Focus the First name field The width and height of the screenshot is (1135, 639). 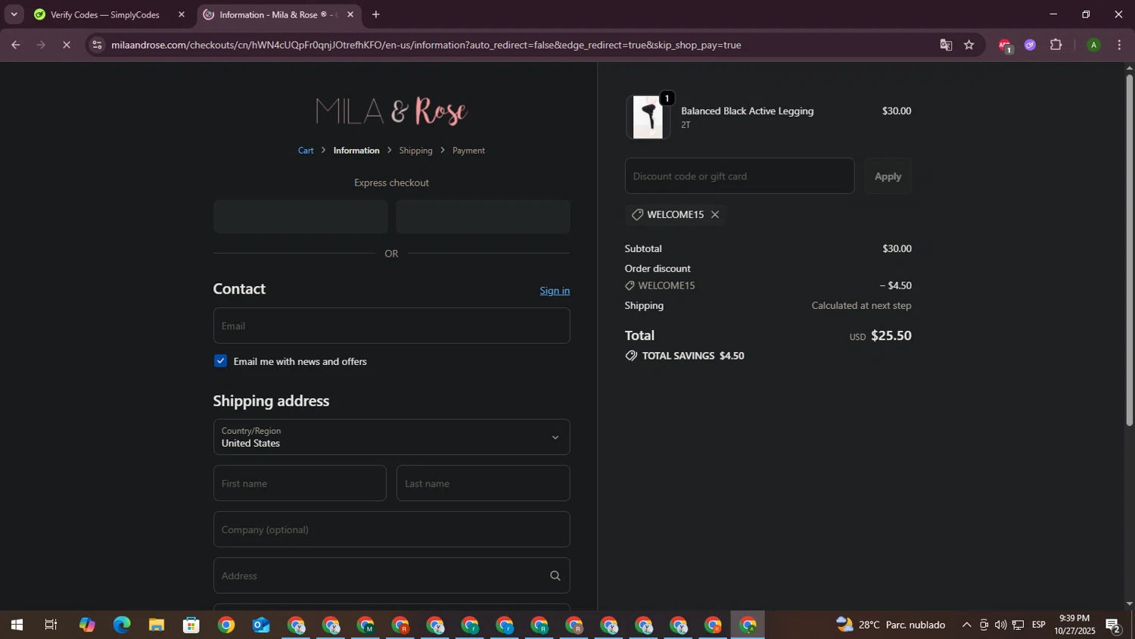pyautogui.click(x=300, y=483)
